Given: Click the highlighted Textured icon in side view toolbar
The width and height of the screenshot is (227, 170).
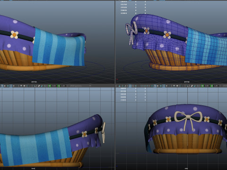Looking at the screenshot, I should (164, 86).
